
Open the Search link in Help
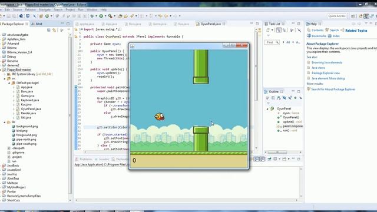(334, 30)
